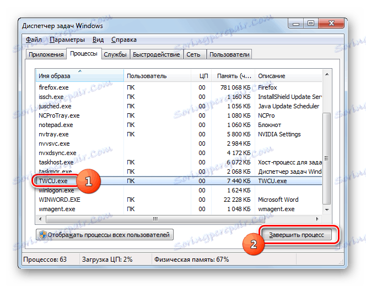366x287 pixels.
Task: Select the winlogon.exe process
Action: click(179, 190)
